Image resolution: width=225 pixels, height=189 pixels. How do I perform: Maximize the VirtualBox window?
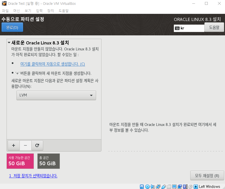coord(206,3)
